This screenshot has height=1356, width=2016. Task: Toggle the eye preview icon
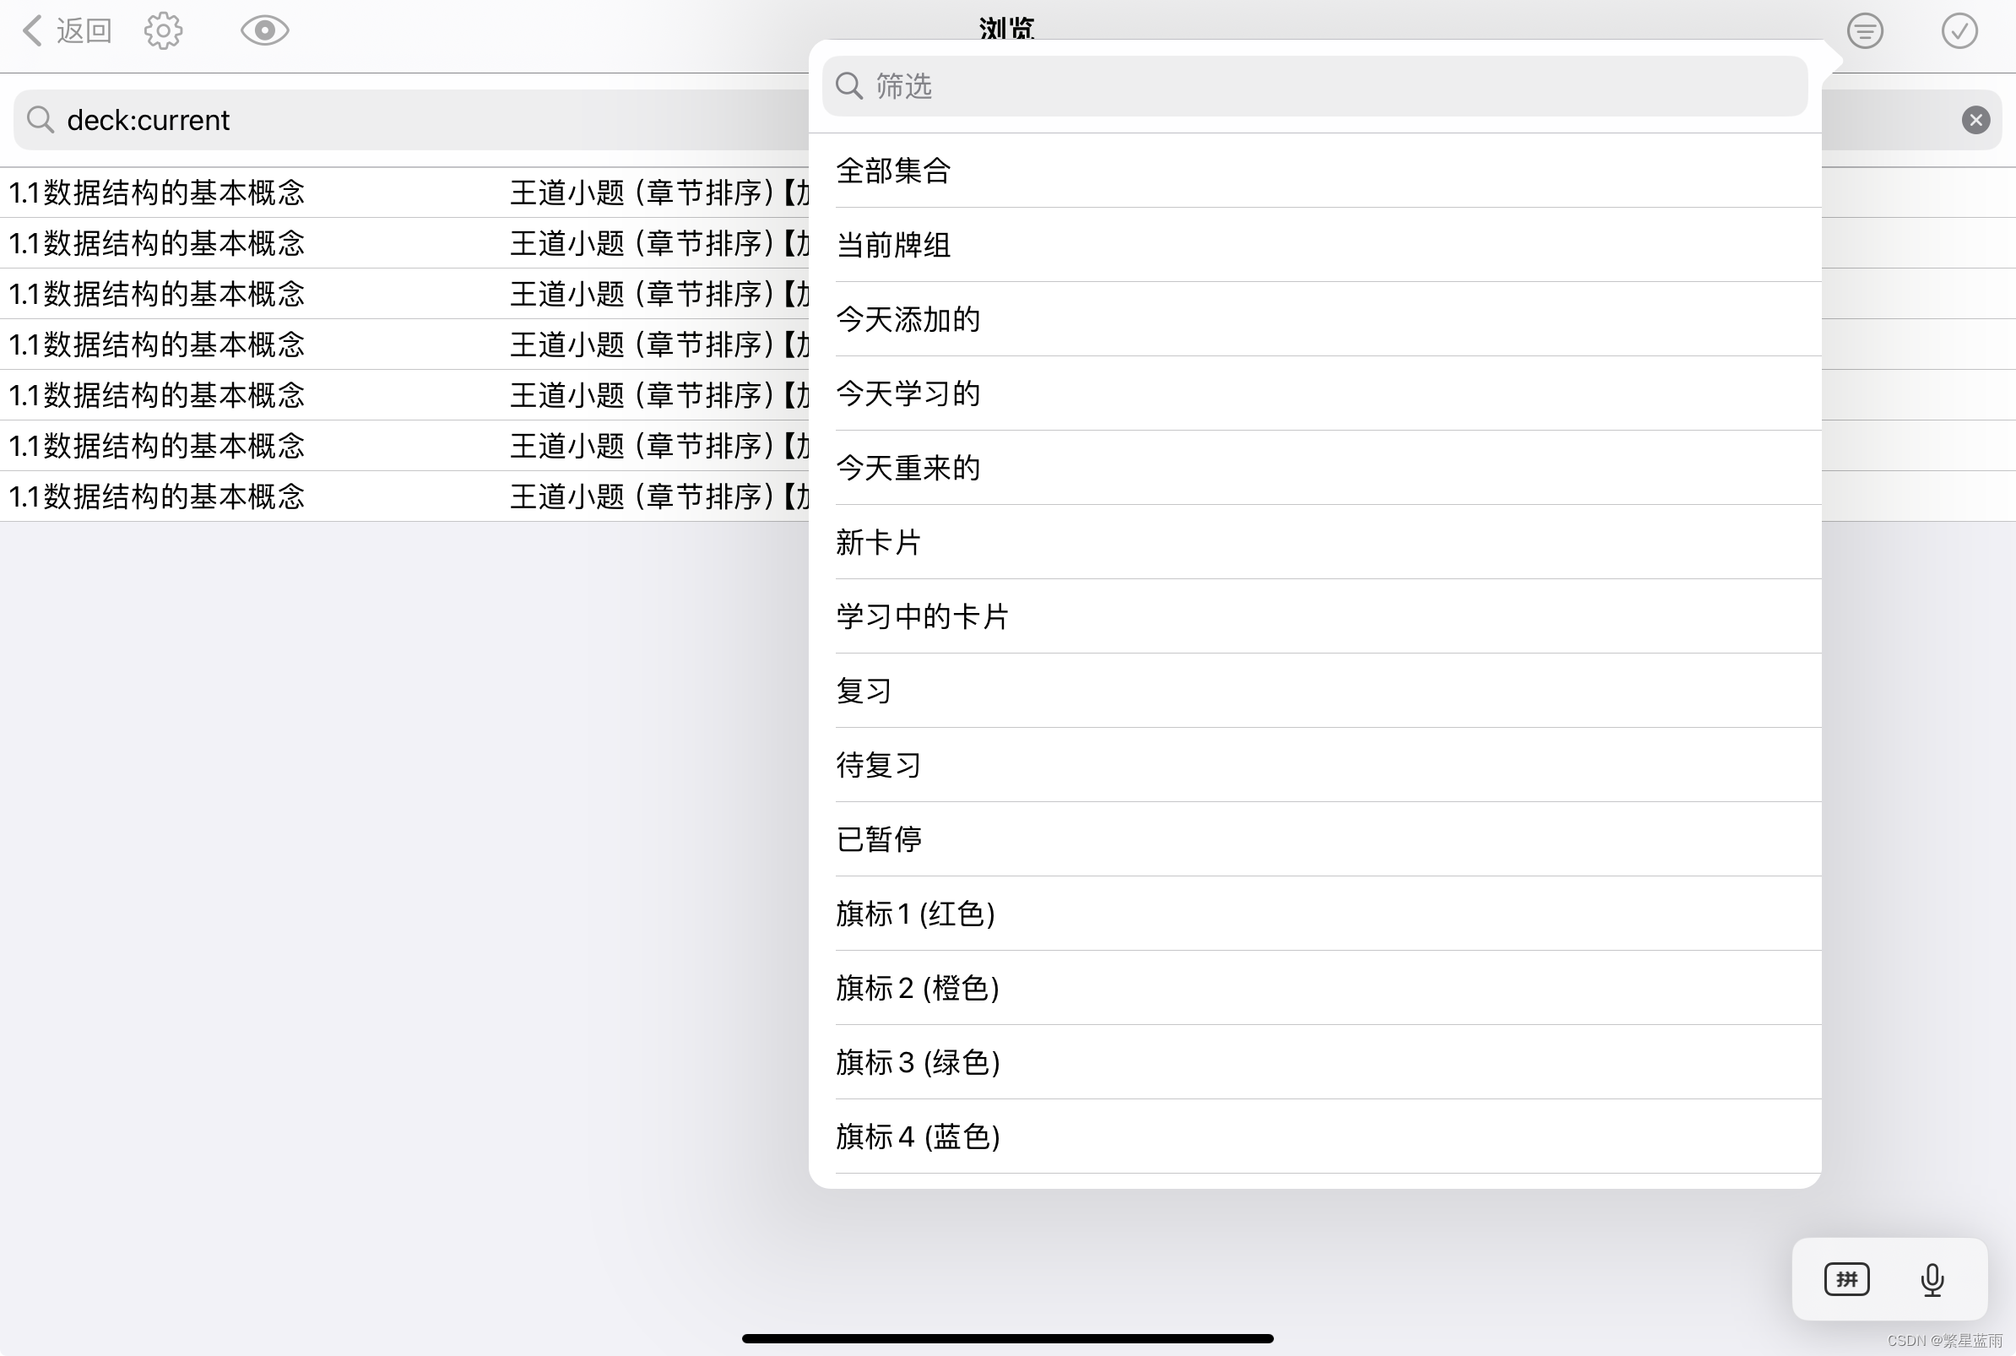tap(264, 31)
